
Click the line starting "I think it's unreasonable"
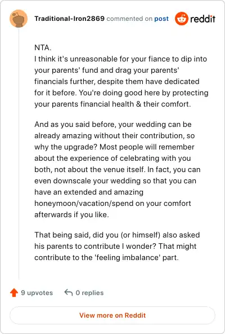(121, 59)
